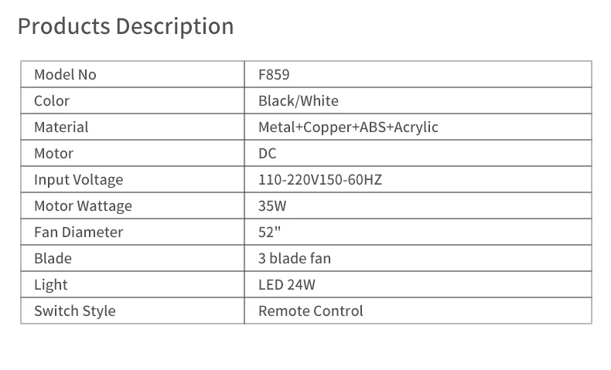Click the 35W wattage value
The width and height of the screenshot is (611, 370).
(272, 206)
